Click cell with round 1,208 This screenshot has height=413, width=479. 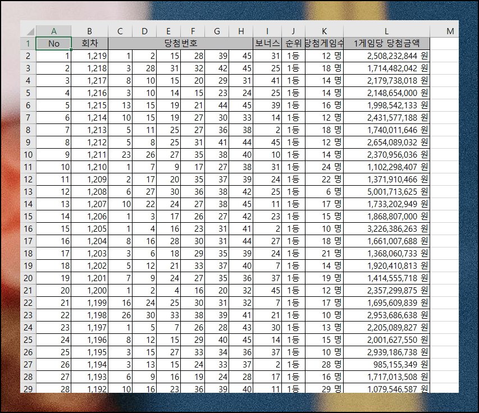pos(89,192)
